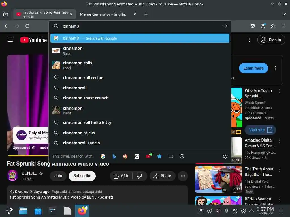
Task: Dislike the video with thumbs down
Action: coord(139,176)
